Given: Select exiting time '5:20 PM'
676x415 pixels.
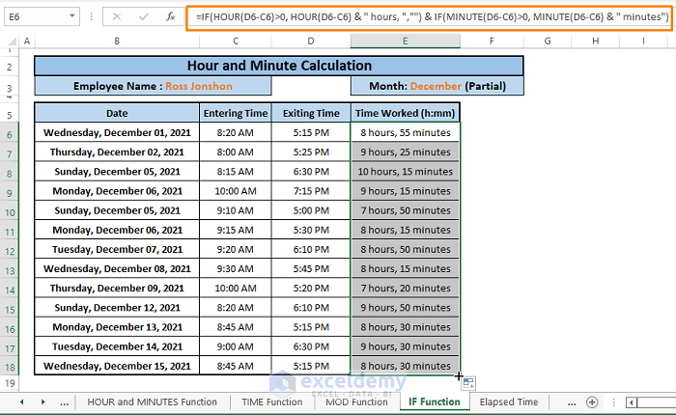Looking at the screenshot, I should [311, 289].
